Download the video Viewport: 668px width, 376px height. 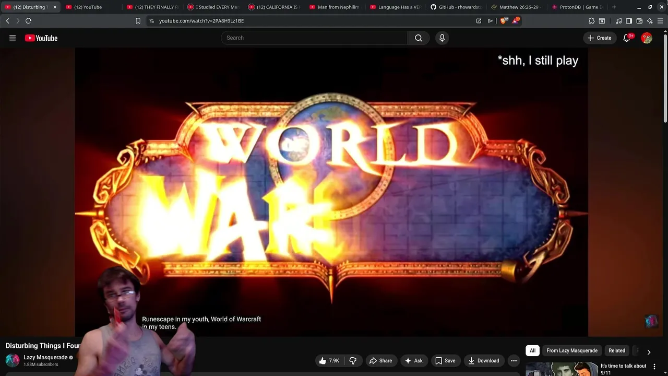(x=483, y=360)
